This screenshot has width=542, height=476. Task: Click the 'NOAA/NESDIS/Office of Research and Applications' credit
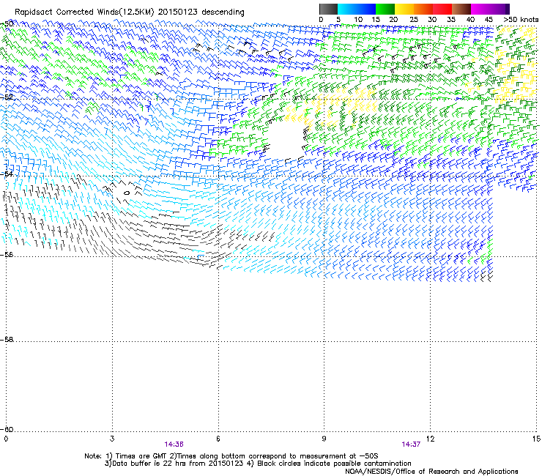point(431,472)
